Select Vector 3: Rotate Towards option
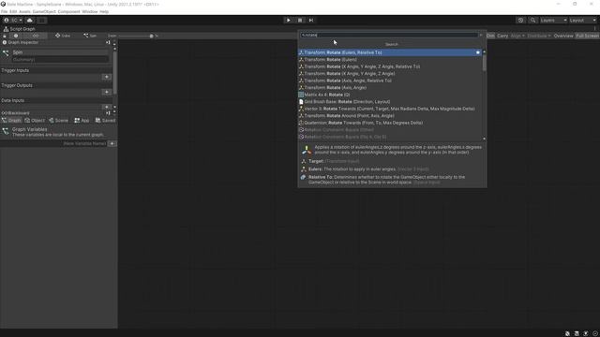 390,109
